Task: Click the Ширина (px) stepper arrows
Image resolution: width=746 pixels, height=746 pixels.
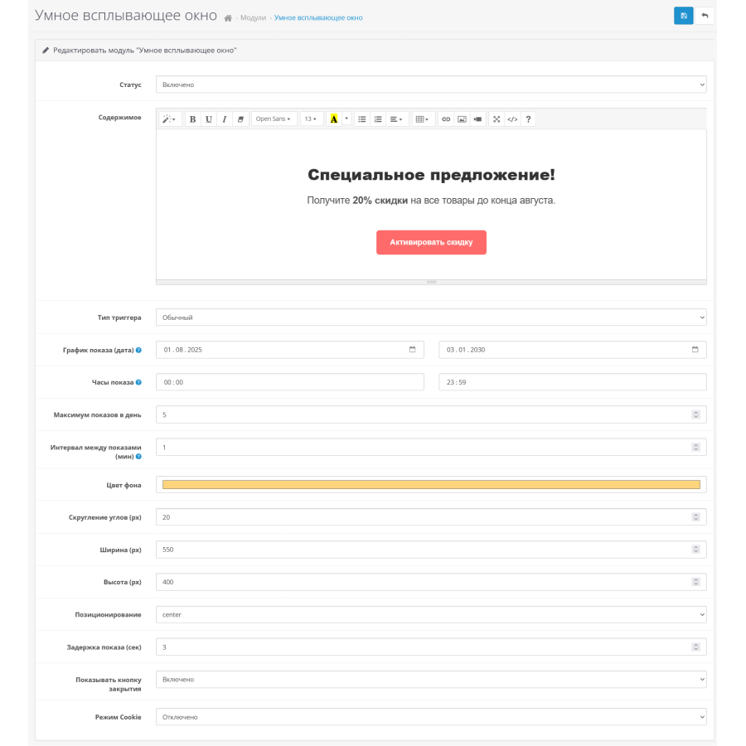Action: tap(696, 550)
